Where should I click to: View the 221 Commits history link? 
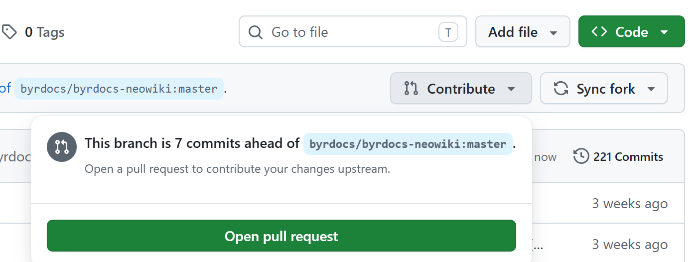(x=618, y=157)
